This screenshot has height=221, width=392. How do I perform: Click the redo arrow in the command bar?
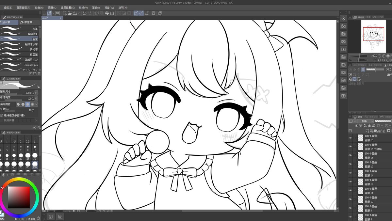coord(90,13)
